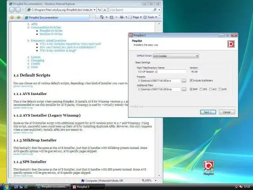The height and width of the screenshot is (190, 253).
Task: Open the Favorites Center star icon
Action: [12, 17]
